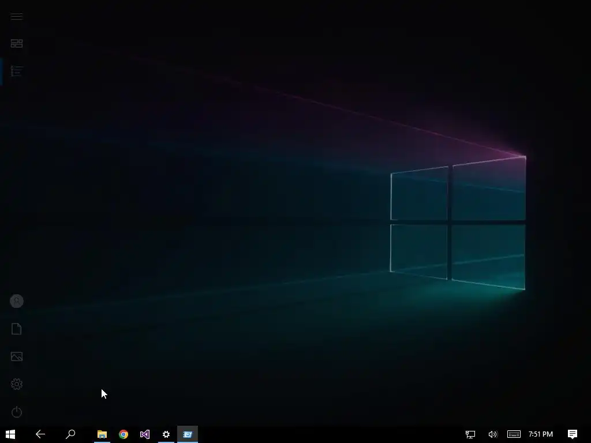Launch Google Chrome from the taskbar

pos(124,434)
